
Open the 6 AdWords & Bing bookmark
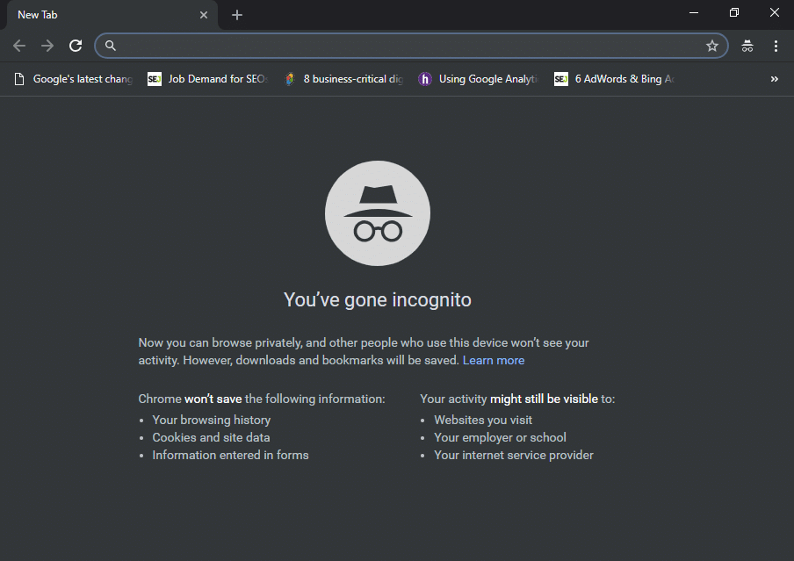tap(614, 79)
